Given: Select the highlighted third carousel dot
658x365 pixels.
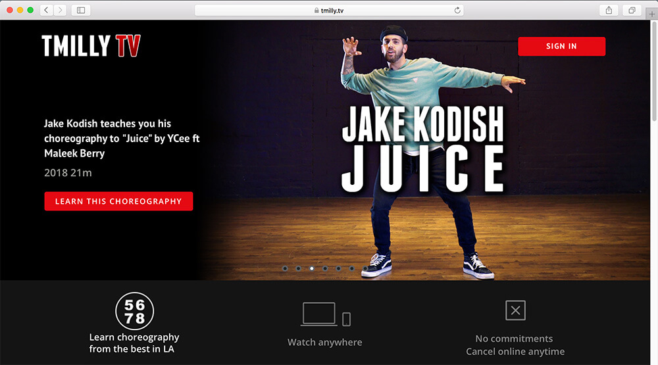Looking at the screenshot, I should 312,268.
